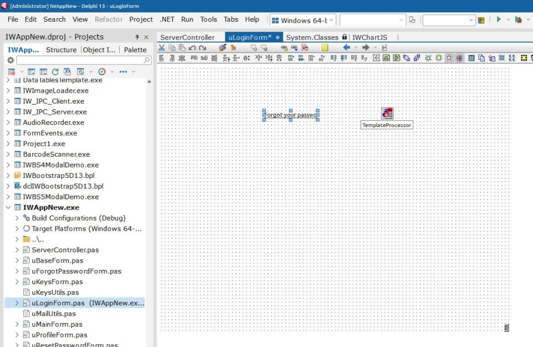Viewport: 533px width, 347px height.
Task: Click the yellow note icon in toolbar
Action: click(x=325, y=47)
